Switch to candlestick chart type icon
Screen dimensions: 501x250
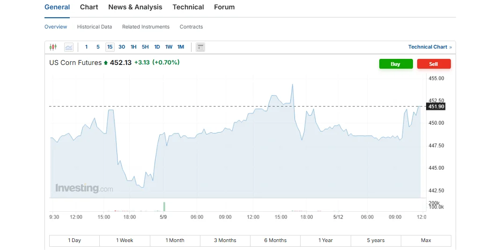click(x=53, y=47)
